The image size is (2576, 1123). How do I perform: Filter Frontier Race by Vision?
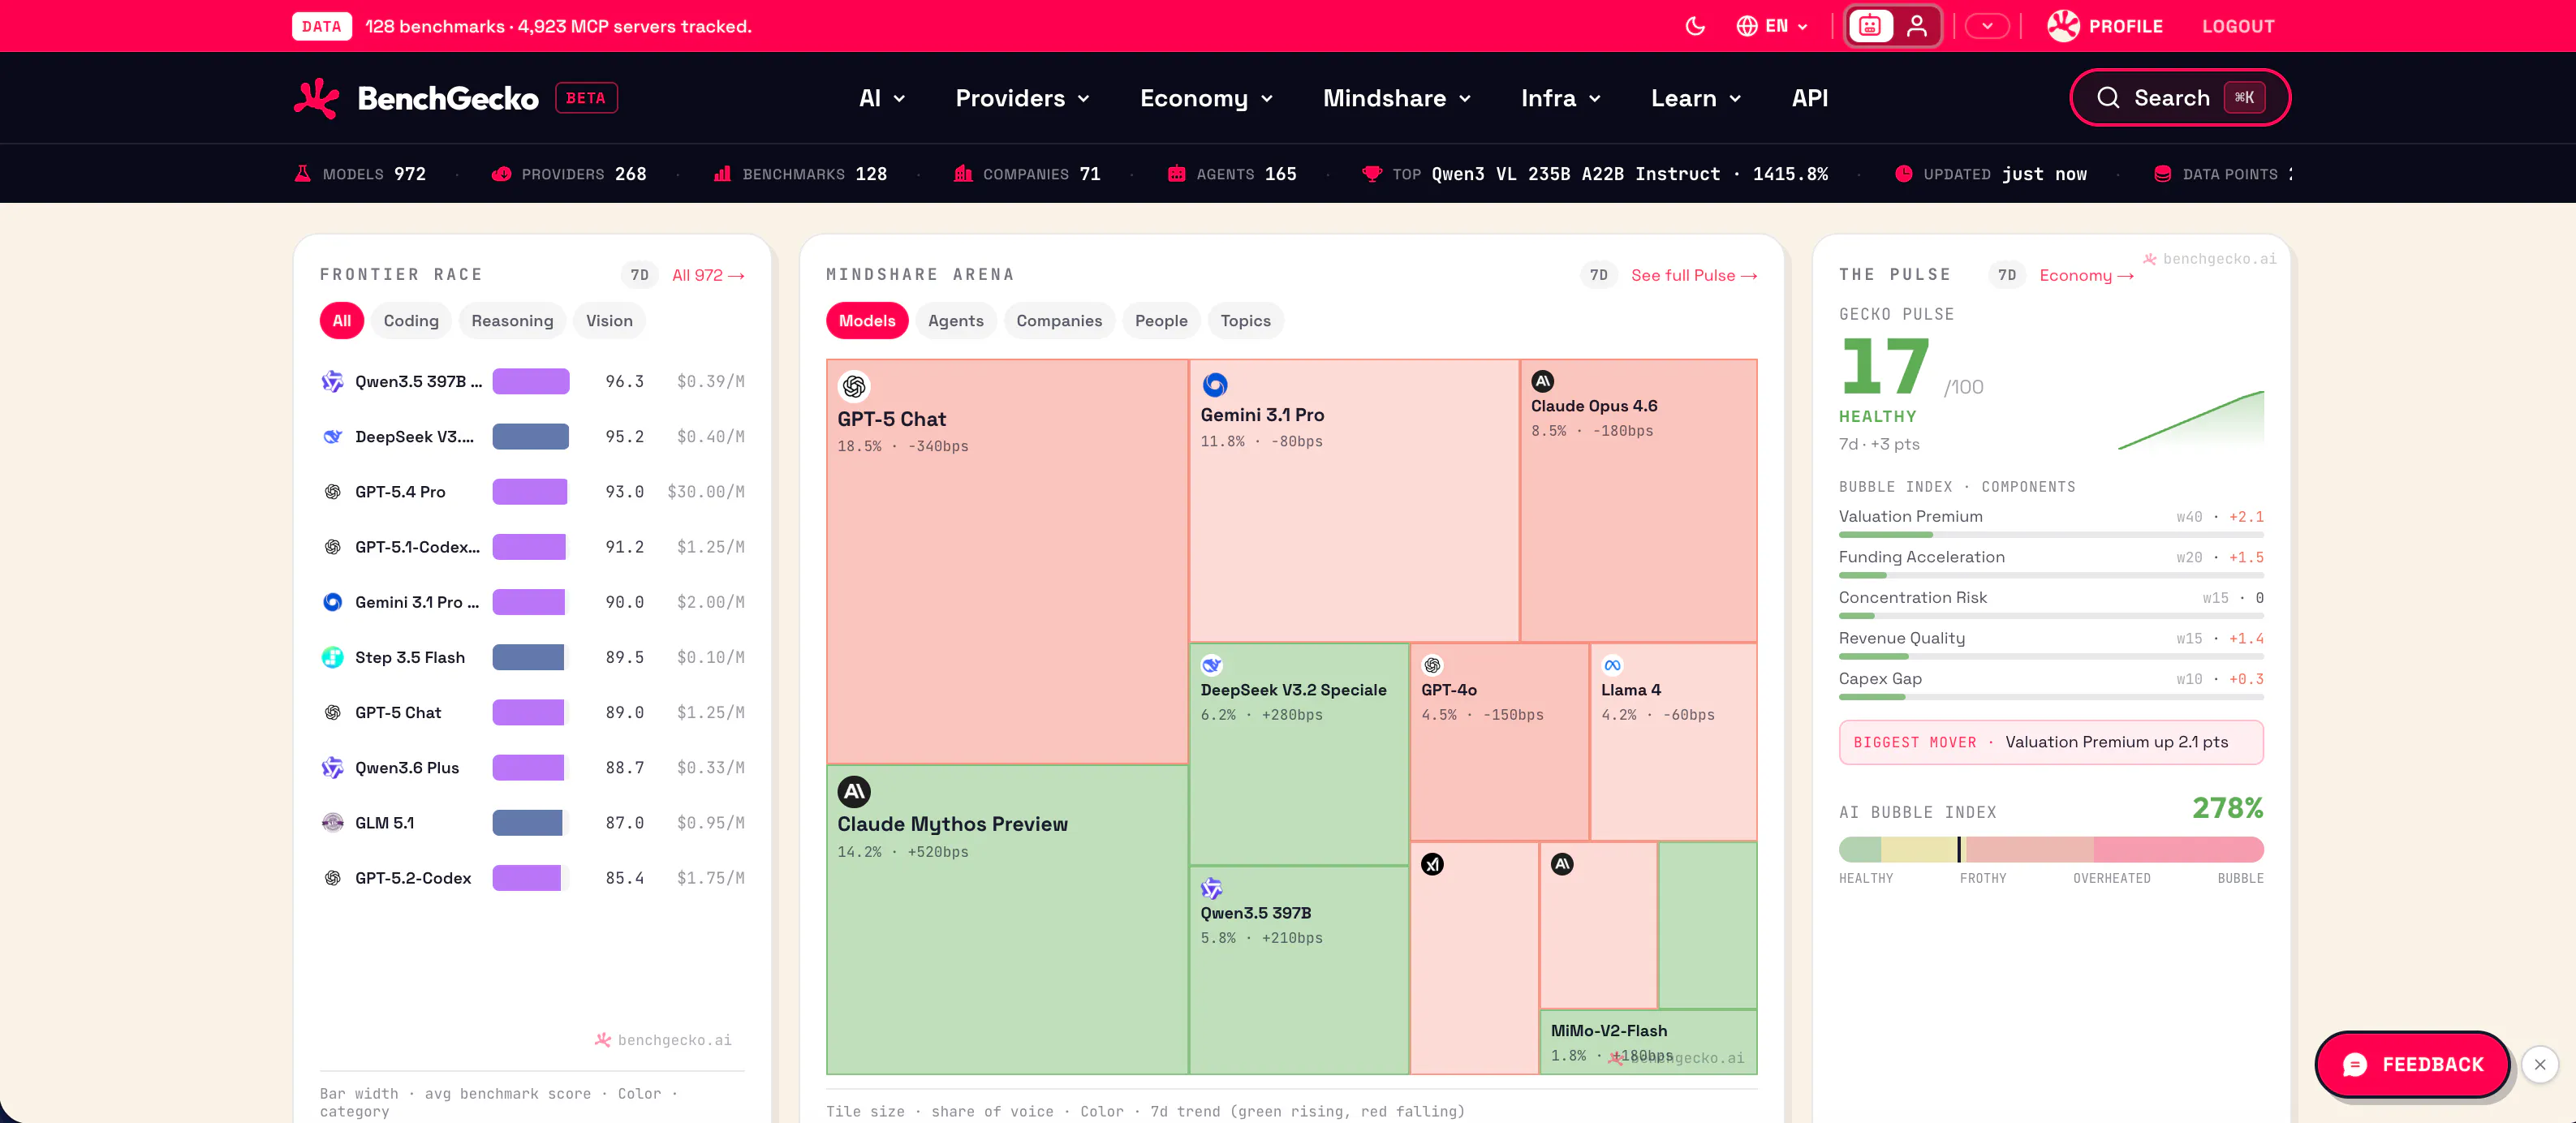609,321
